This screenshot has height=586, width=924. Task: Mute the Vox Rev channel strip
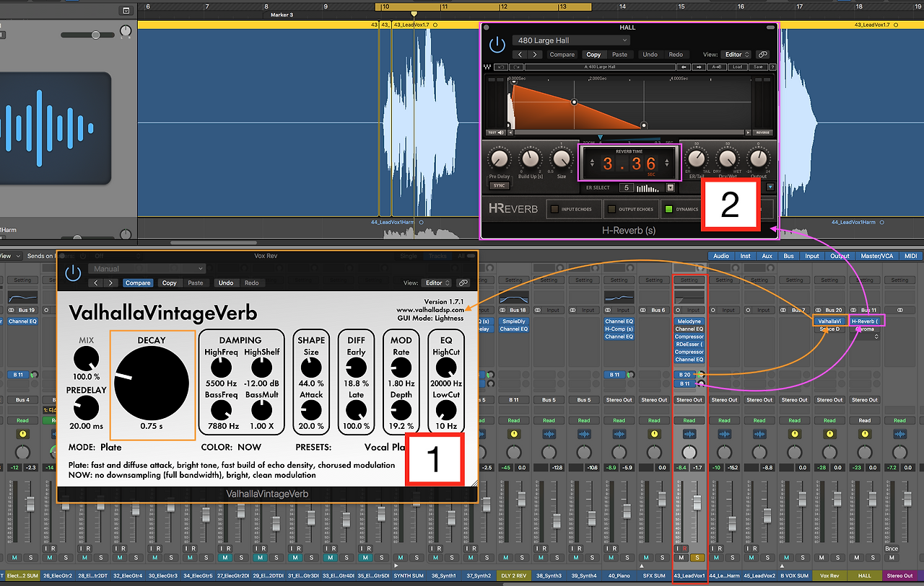point(821,557)
